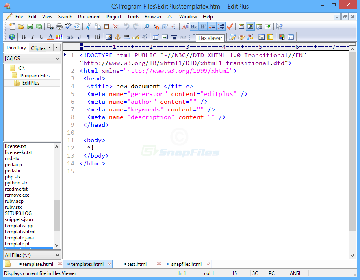Open the Project menu
The image size is (360, 280).
coord(114,17)
